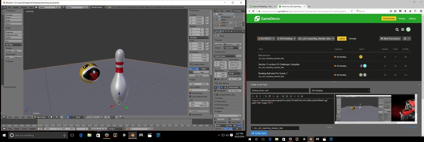Click the Bold icon in topic editor

point(257,96)
